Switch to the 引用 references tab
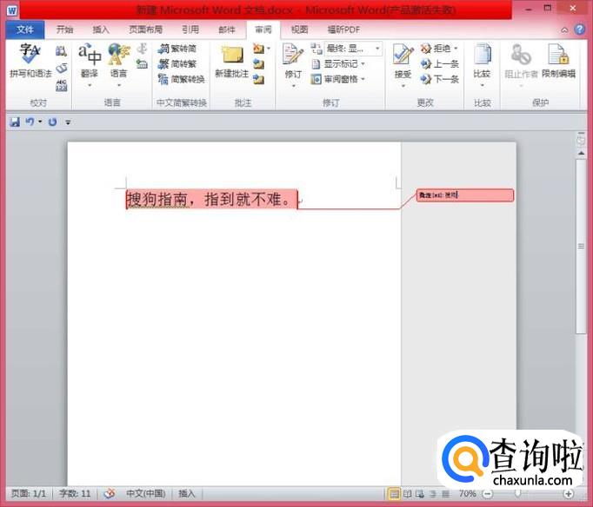 (x=190, y=30)
